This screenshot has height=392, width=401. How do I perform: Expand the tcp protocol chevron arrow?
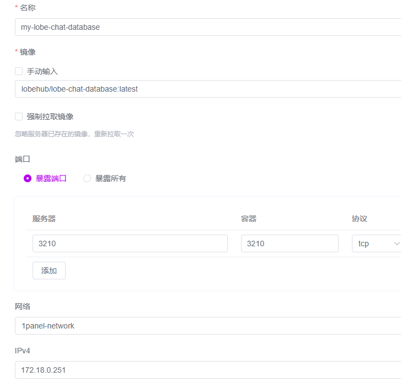coord(397,243)
